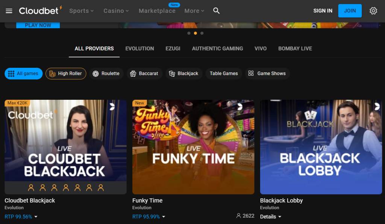This screenshot has width=385, height=224.
Task: Open the Cloudbet Blackjack game thumbnail
Action: click(65, 147)
